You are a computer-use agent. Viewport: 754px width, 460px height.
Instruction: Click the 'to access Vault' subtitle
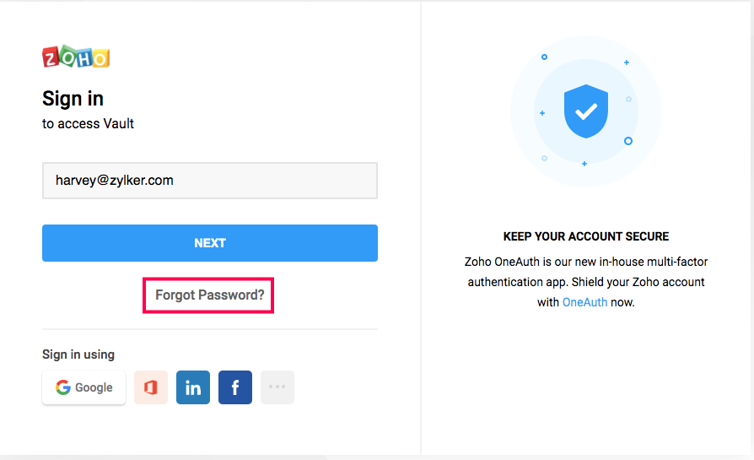[x=89, y=123]
